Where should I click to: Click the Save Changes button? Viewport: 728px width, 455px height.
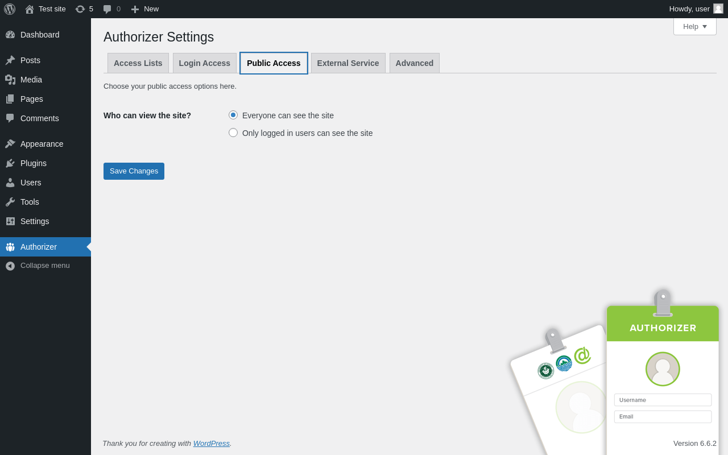pyautogui.click(x=134, y=171)
